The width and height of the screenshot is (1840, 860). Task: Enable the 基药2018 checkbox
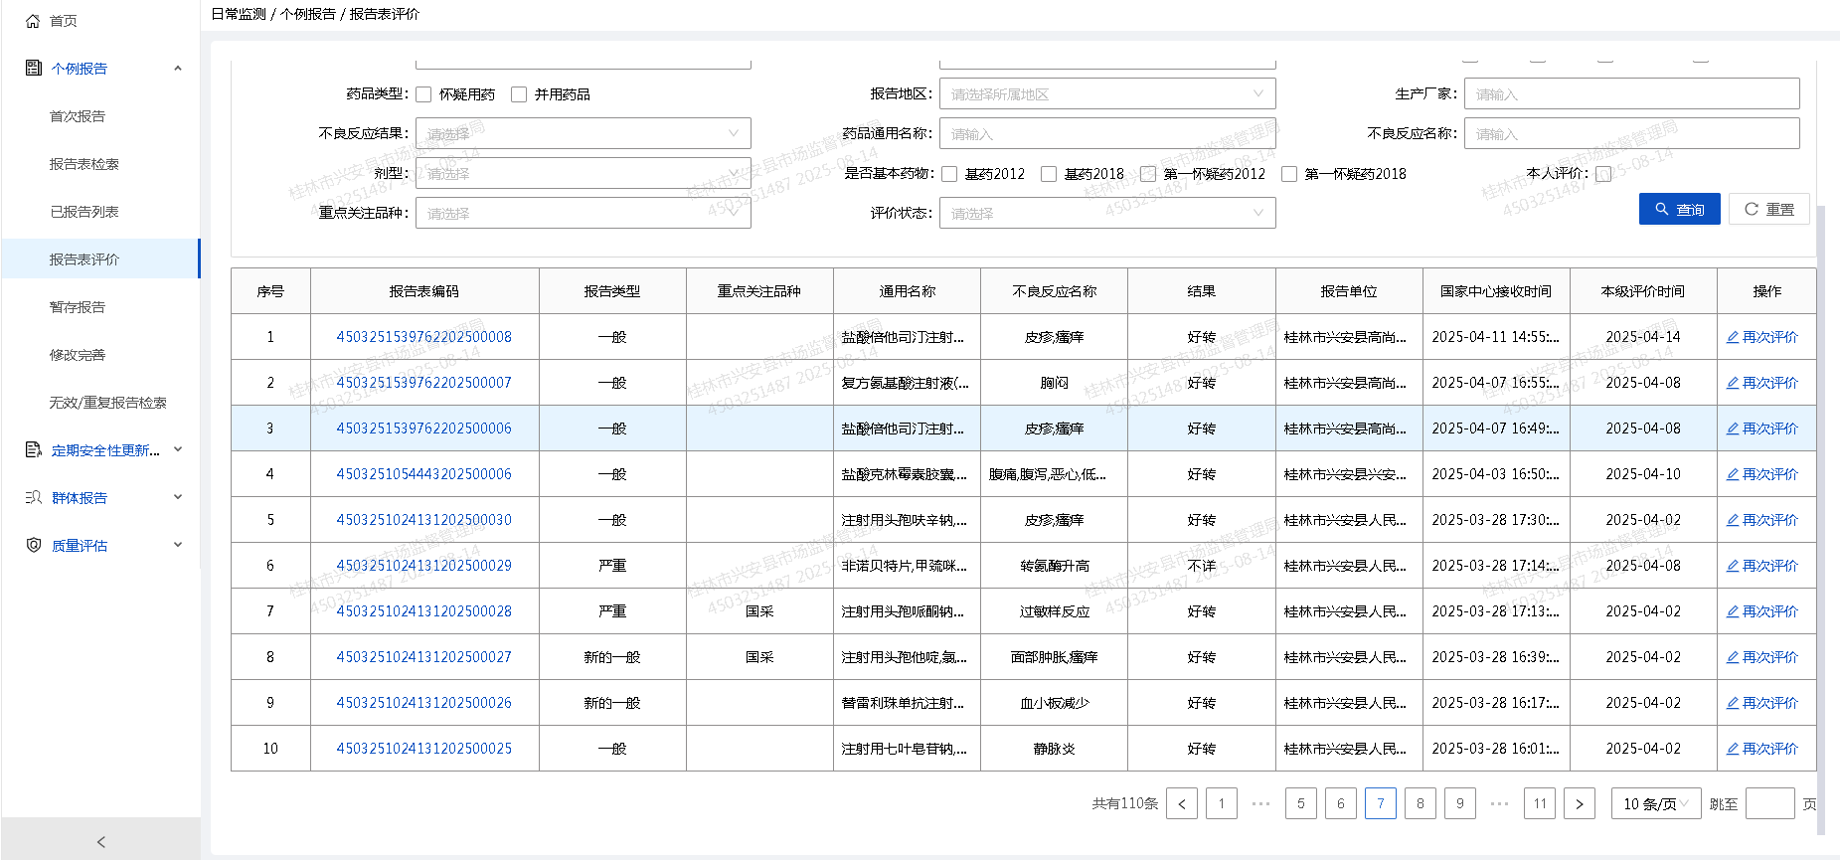tap(1049, 174)
